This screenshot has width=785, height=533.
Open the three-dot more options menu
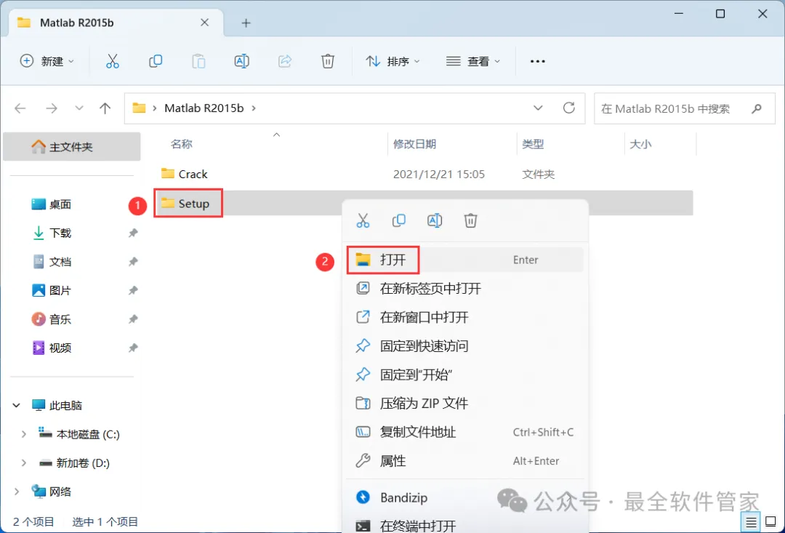click(537, 61)
